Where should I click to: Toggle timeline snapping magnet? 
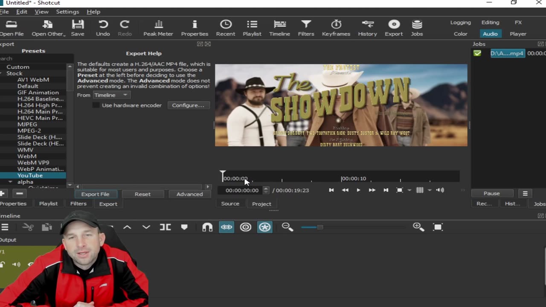point(207,227)
